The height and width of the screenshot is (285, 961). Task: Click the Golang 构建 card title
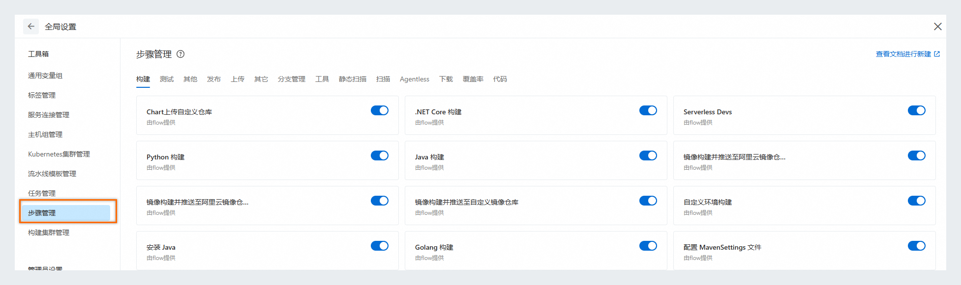point(434,247)
